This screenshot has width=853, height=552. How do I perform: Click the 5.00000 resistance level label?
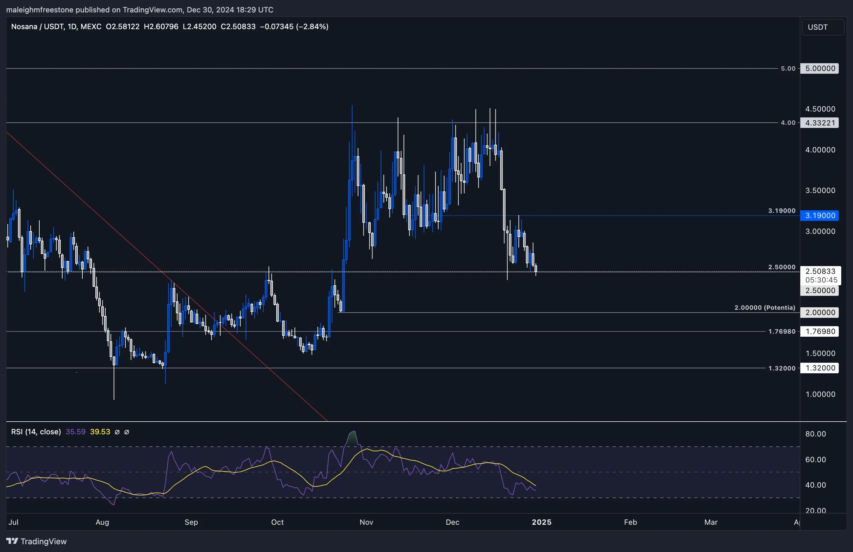pyautogui.click(x=819, y=68)
